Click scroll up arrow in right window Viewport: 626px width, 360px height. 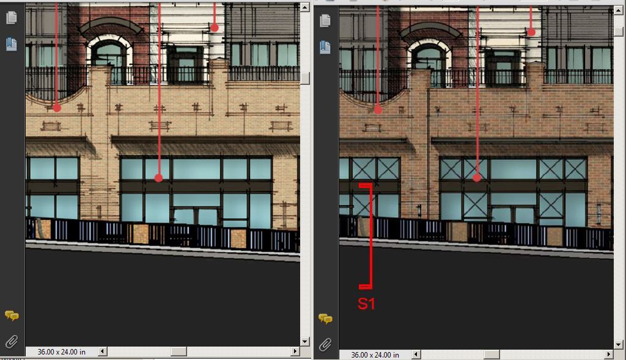tap(619, 11)
